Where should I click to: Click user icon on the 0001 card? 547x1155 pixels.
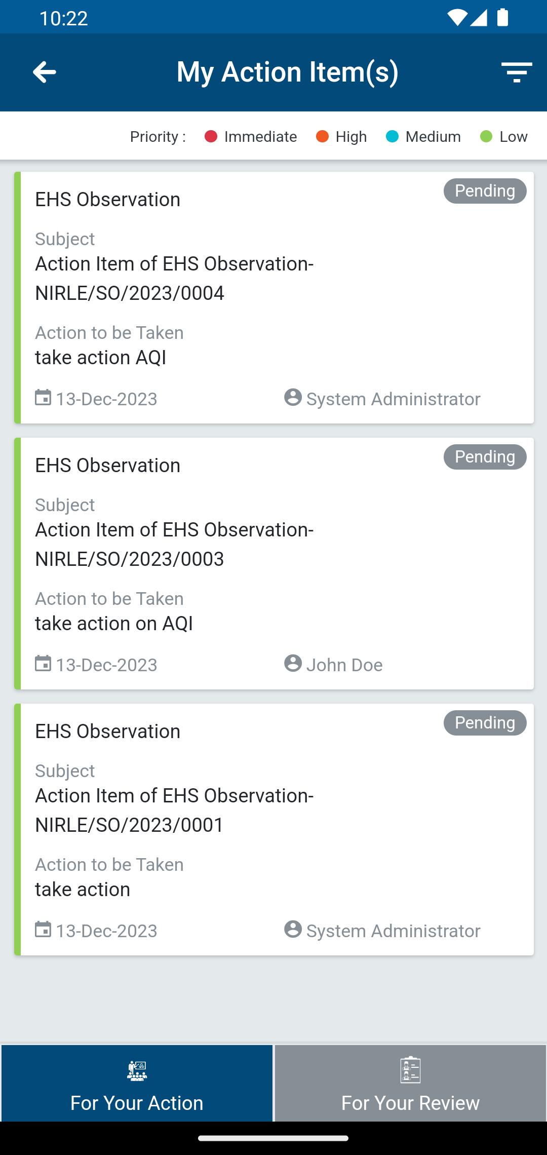(x=293, y=929)
